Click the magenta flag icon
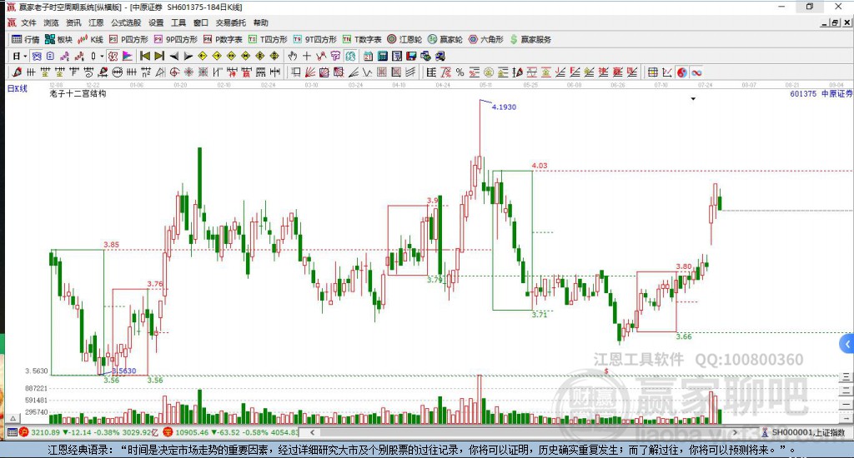854x458 pixels. pyautogui.click(x=127, y=56)
